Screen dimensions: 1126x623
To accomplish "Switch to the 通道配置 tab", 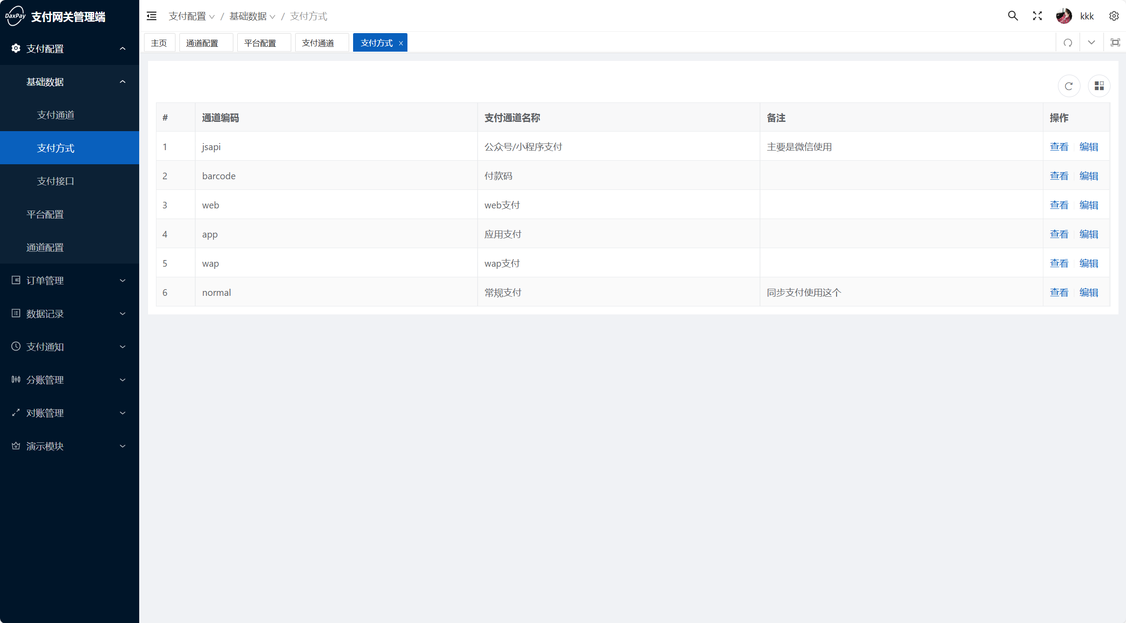I will tap(206, 43).
